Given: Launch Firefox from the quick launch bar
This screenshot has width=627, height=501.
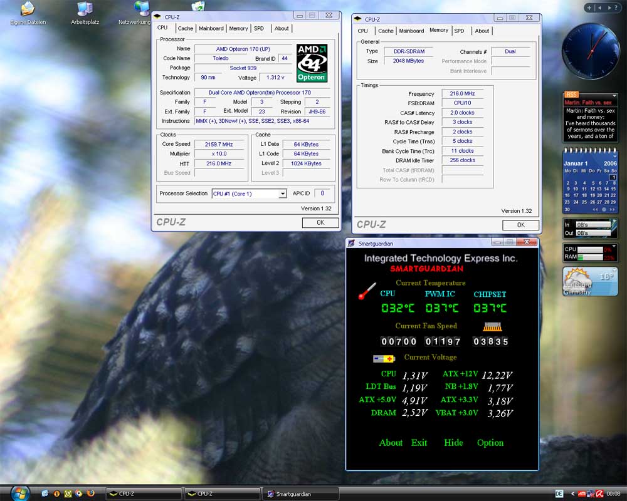Looking at the screenshot, I should [x=91, y=493].
